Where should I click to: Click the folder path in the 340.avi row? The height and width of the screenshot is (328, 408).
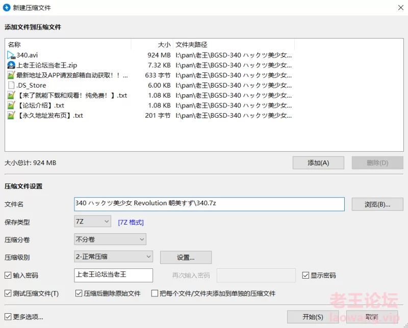234,55
